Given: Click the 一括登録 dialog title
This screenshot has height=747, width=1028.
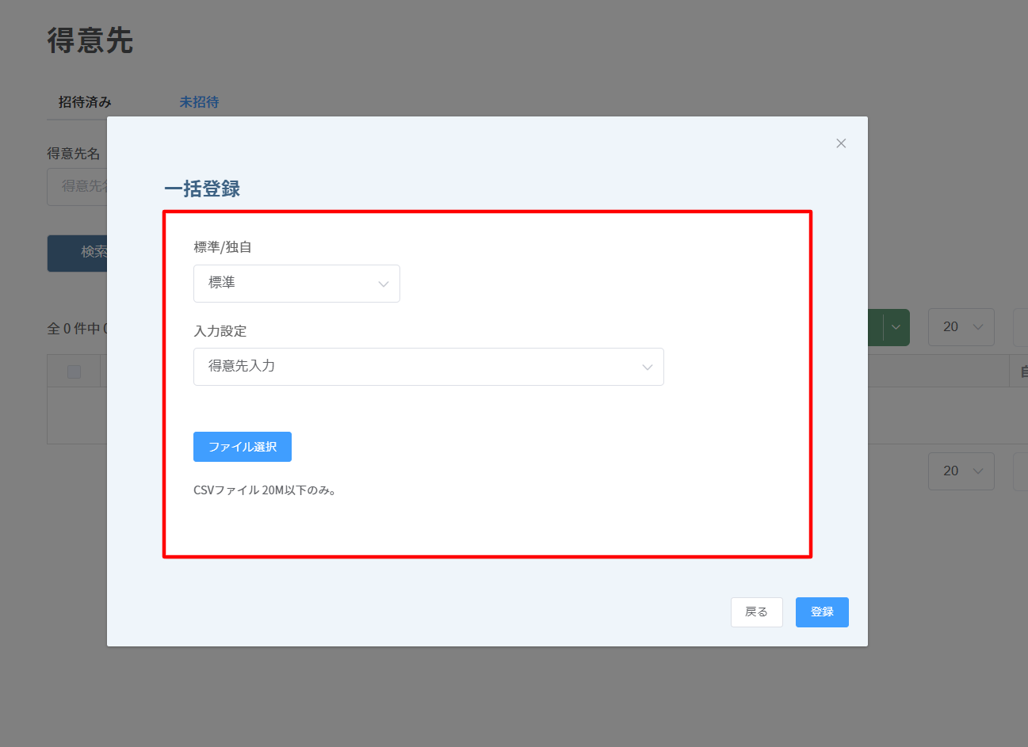Looking at the screenshot, I should click(x=202, y=189).
